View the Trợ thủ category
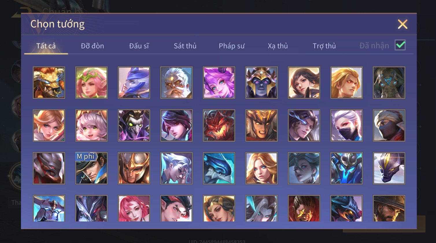Screen dimensions: 436x243 pos(324,46)
